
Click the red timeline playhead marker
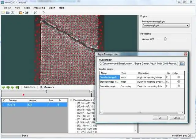[24, 95]
